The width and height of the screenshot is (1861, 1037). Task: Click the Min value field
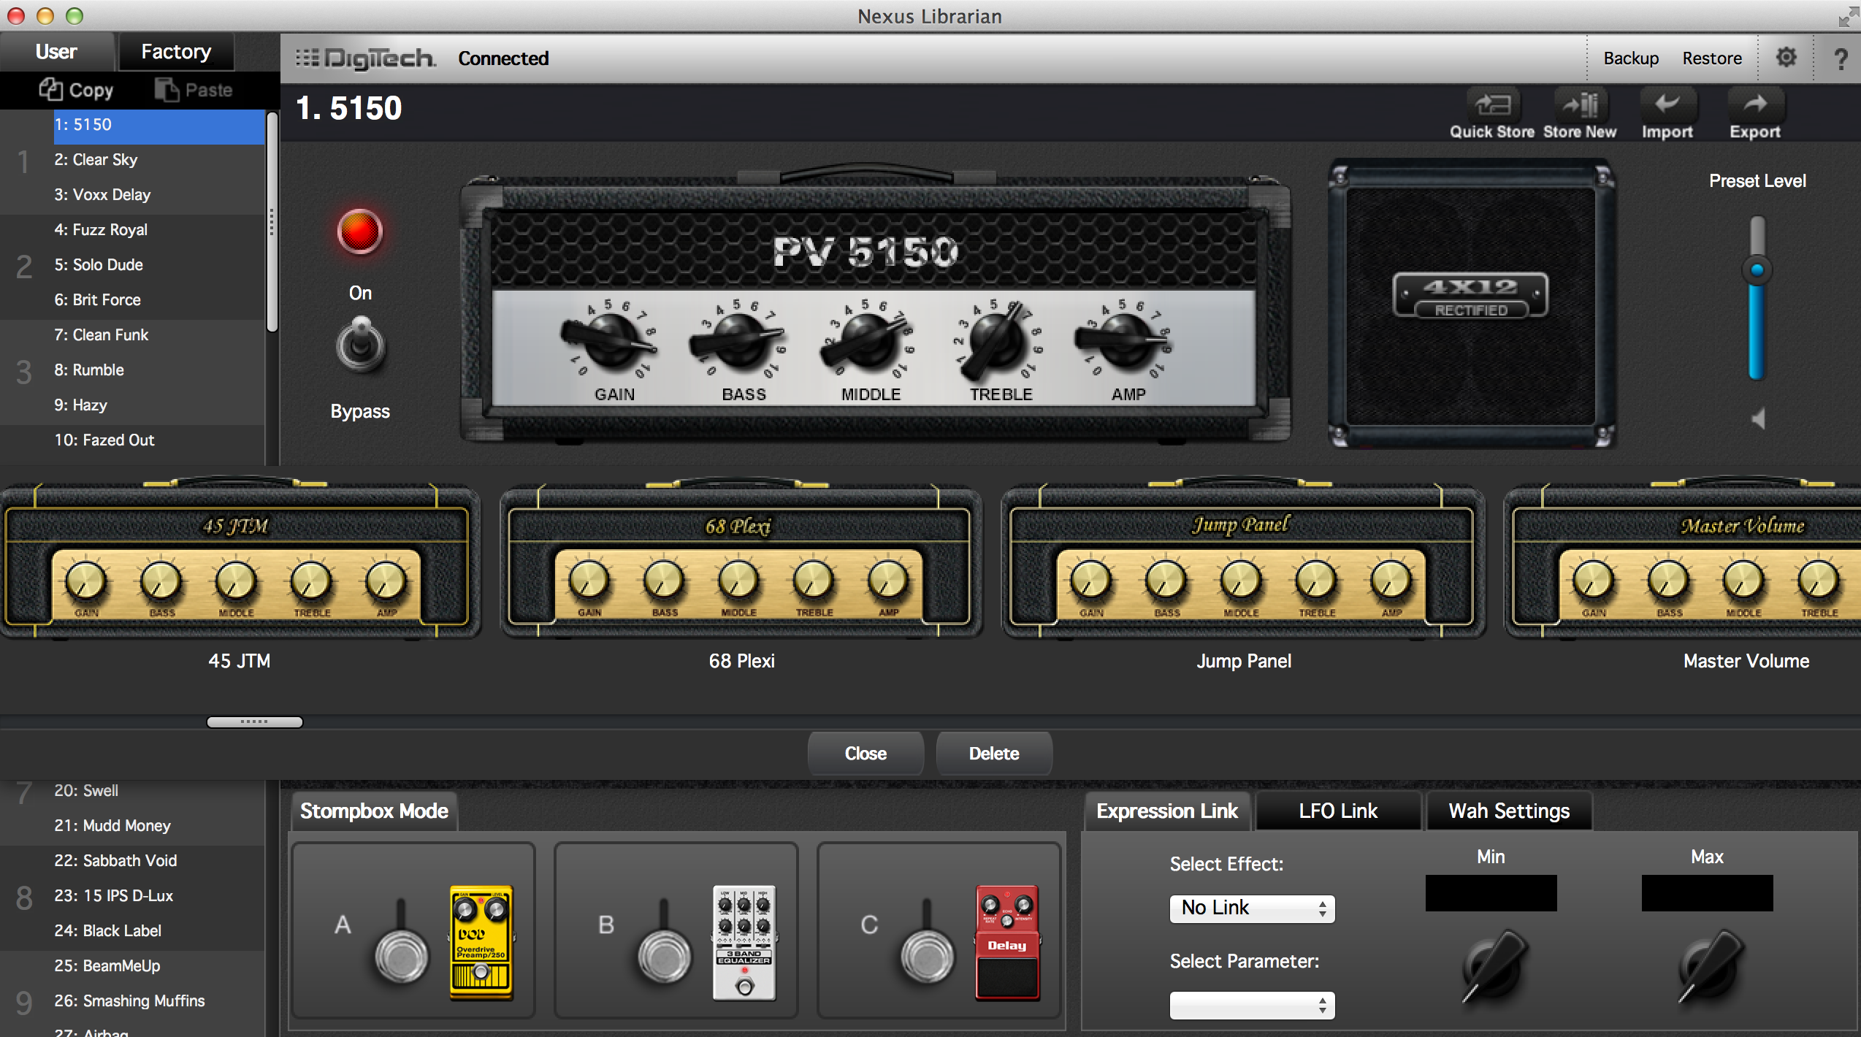tap(1491, 892)
